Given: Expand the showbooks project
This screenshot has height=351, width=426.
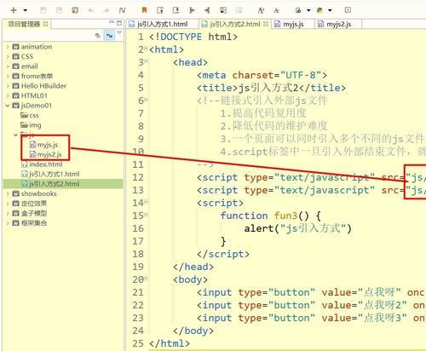Looking at the screenshot, I should pos(8,193).
